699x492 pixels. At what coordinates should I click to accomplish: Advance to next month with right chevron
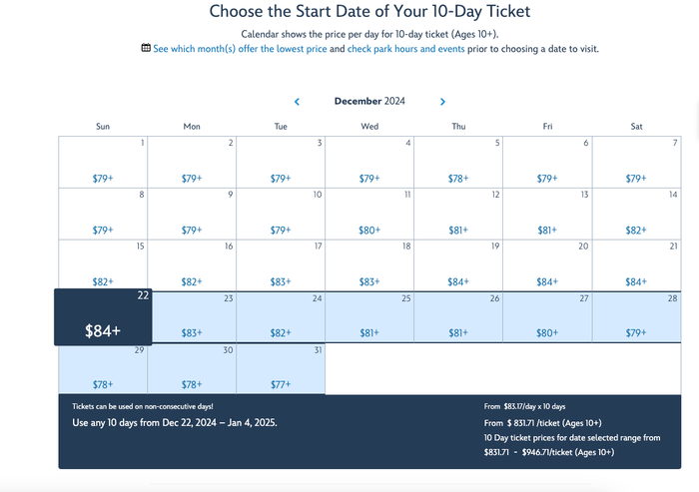coord(442,102)
